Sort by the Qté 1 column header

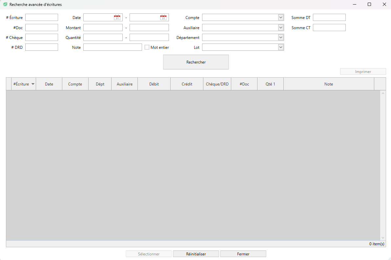coord(270,84)
